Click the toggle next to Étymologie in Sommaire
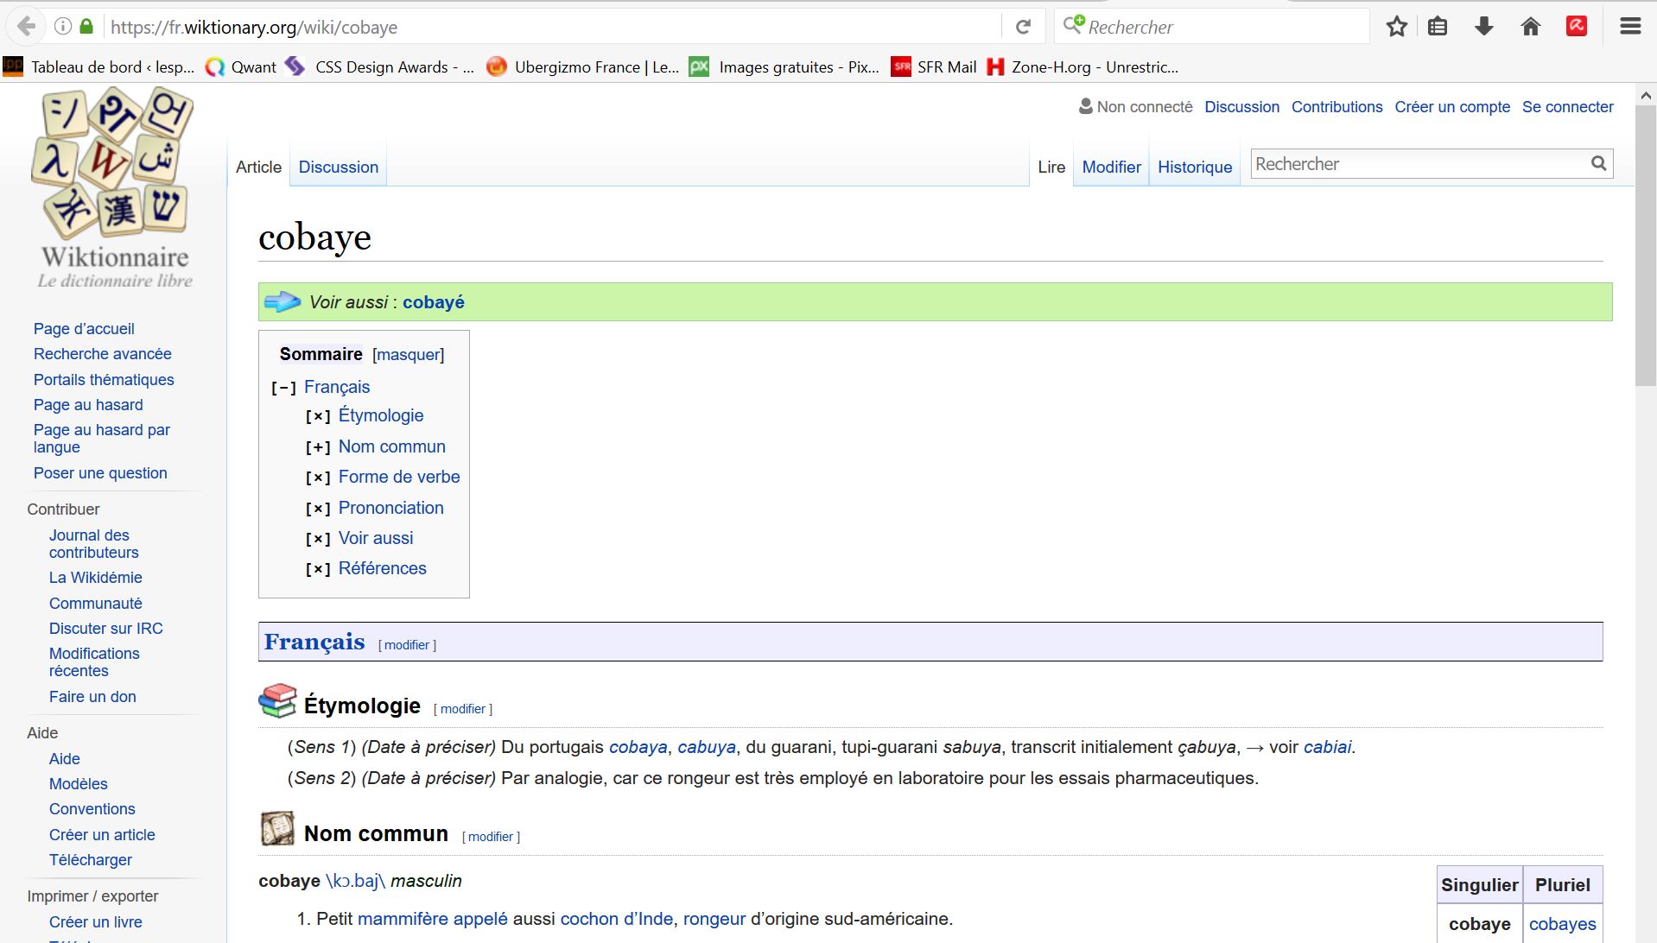Image resolution: width=1657 pixels, height=943 pixels. pos(318,416)
